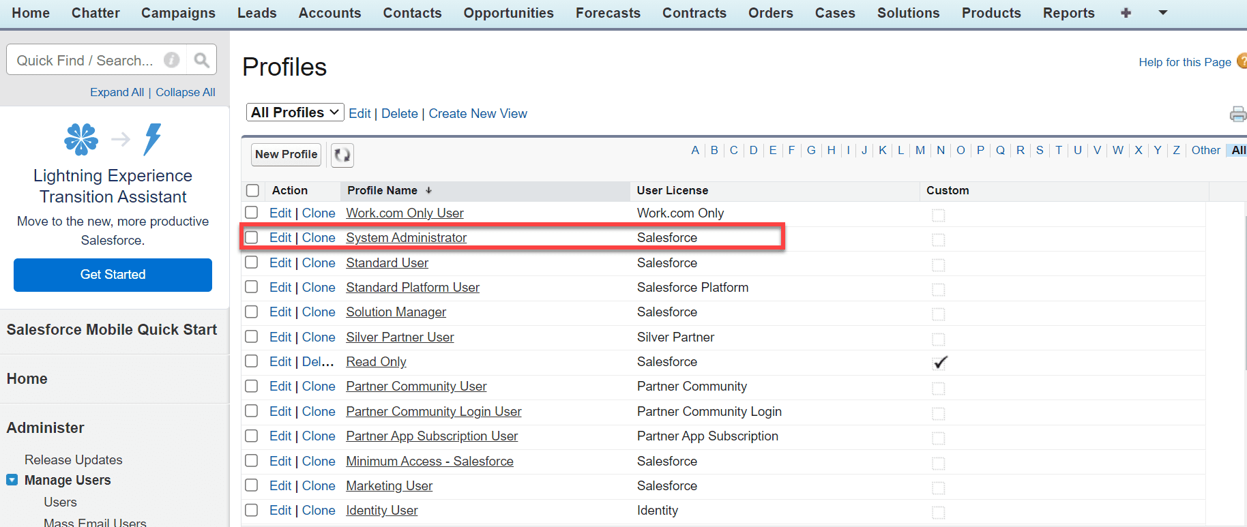Viewport: 1247px width, 527px height.
Task: Go to the Leads tab
Action: 256,13
